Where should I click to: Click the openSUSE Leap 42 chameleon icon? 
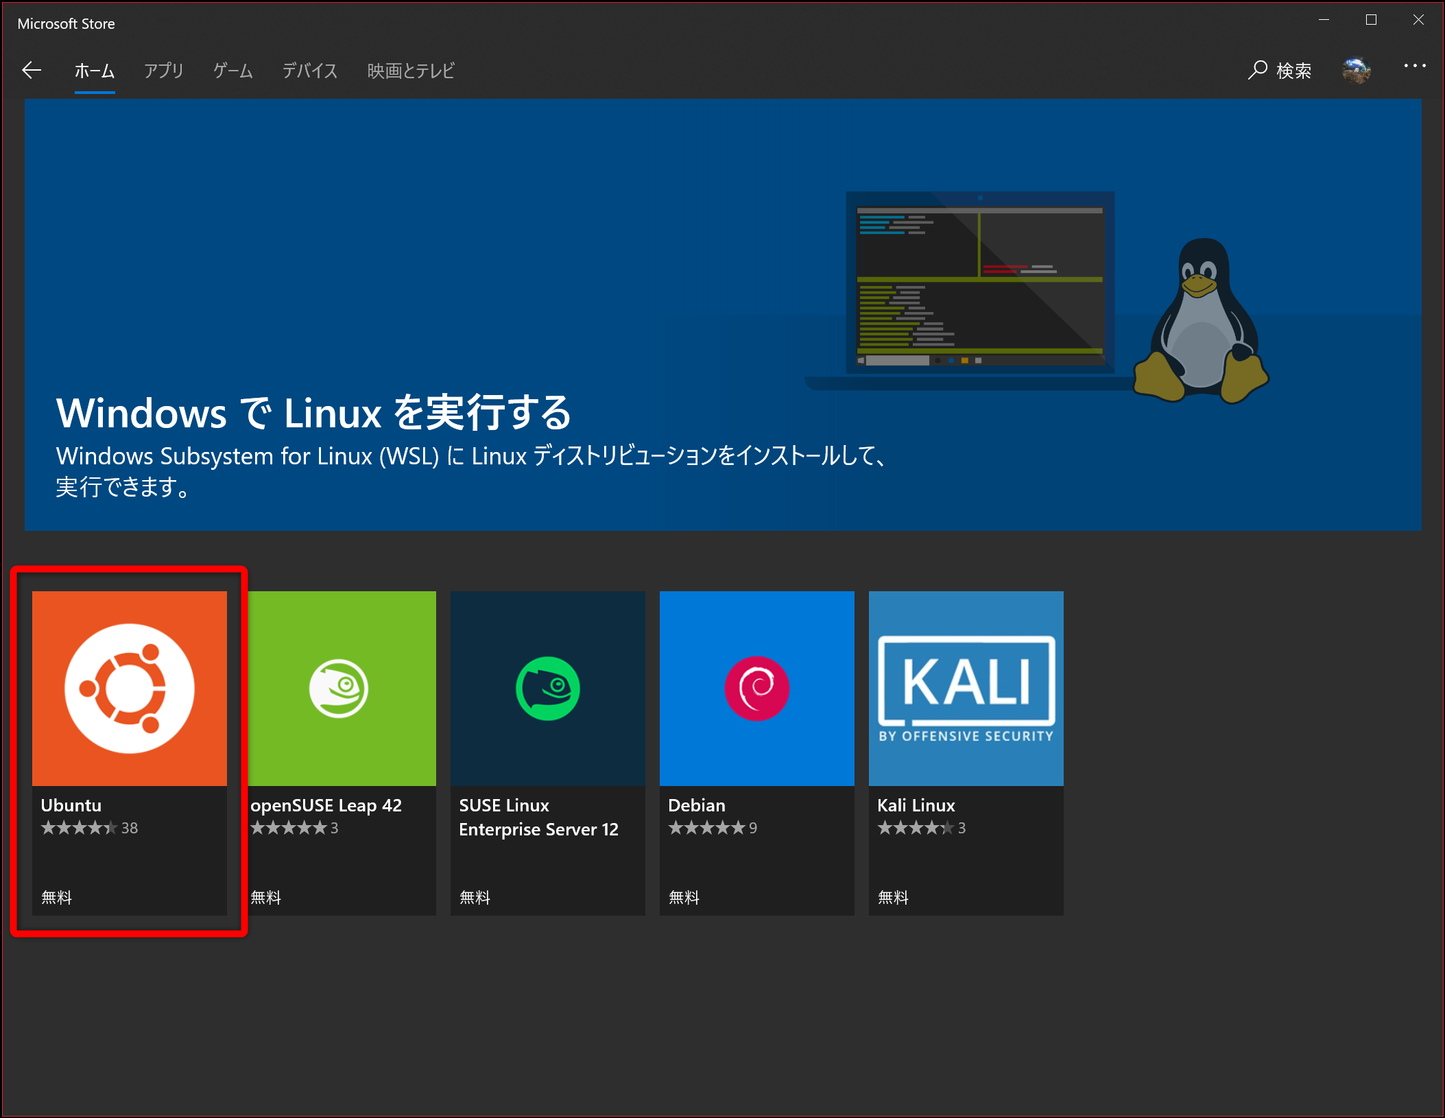pos(339,688)
